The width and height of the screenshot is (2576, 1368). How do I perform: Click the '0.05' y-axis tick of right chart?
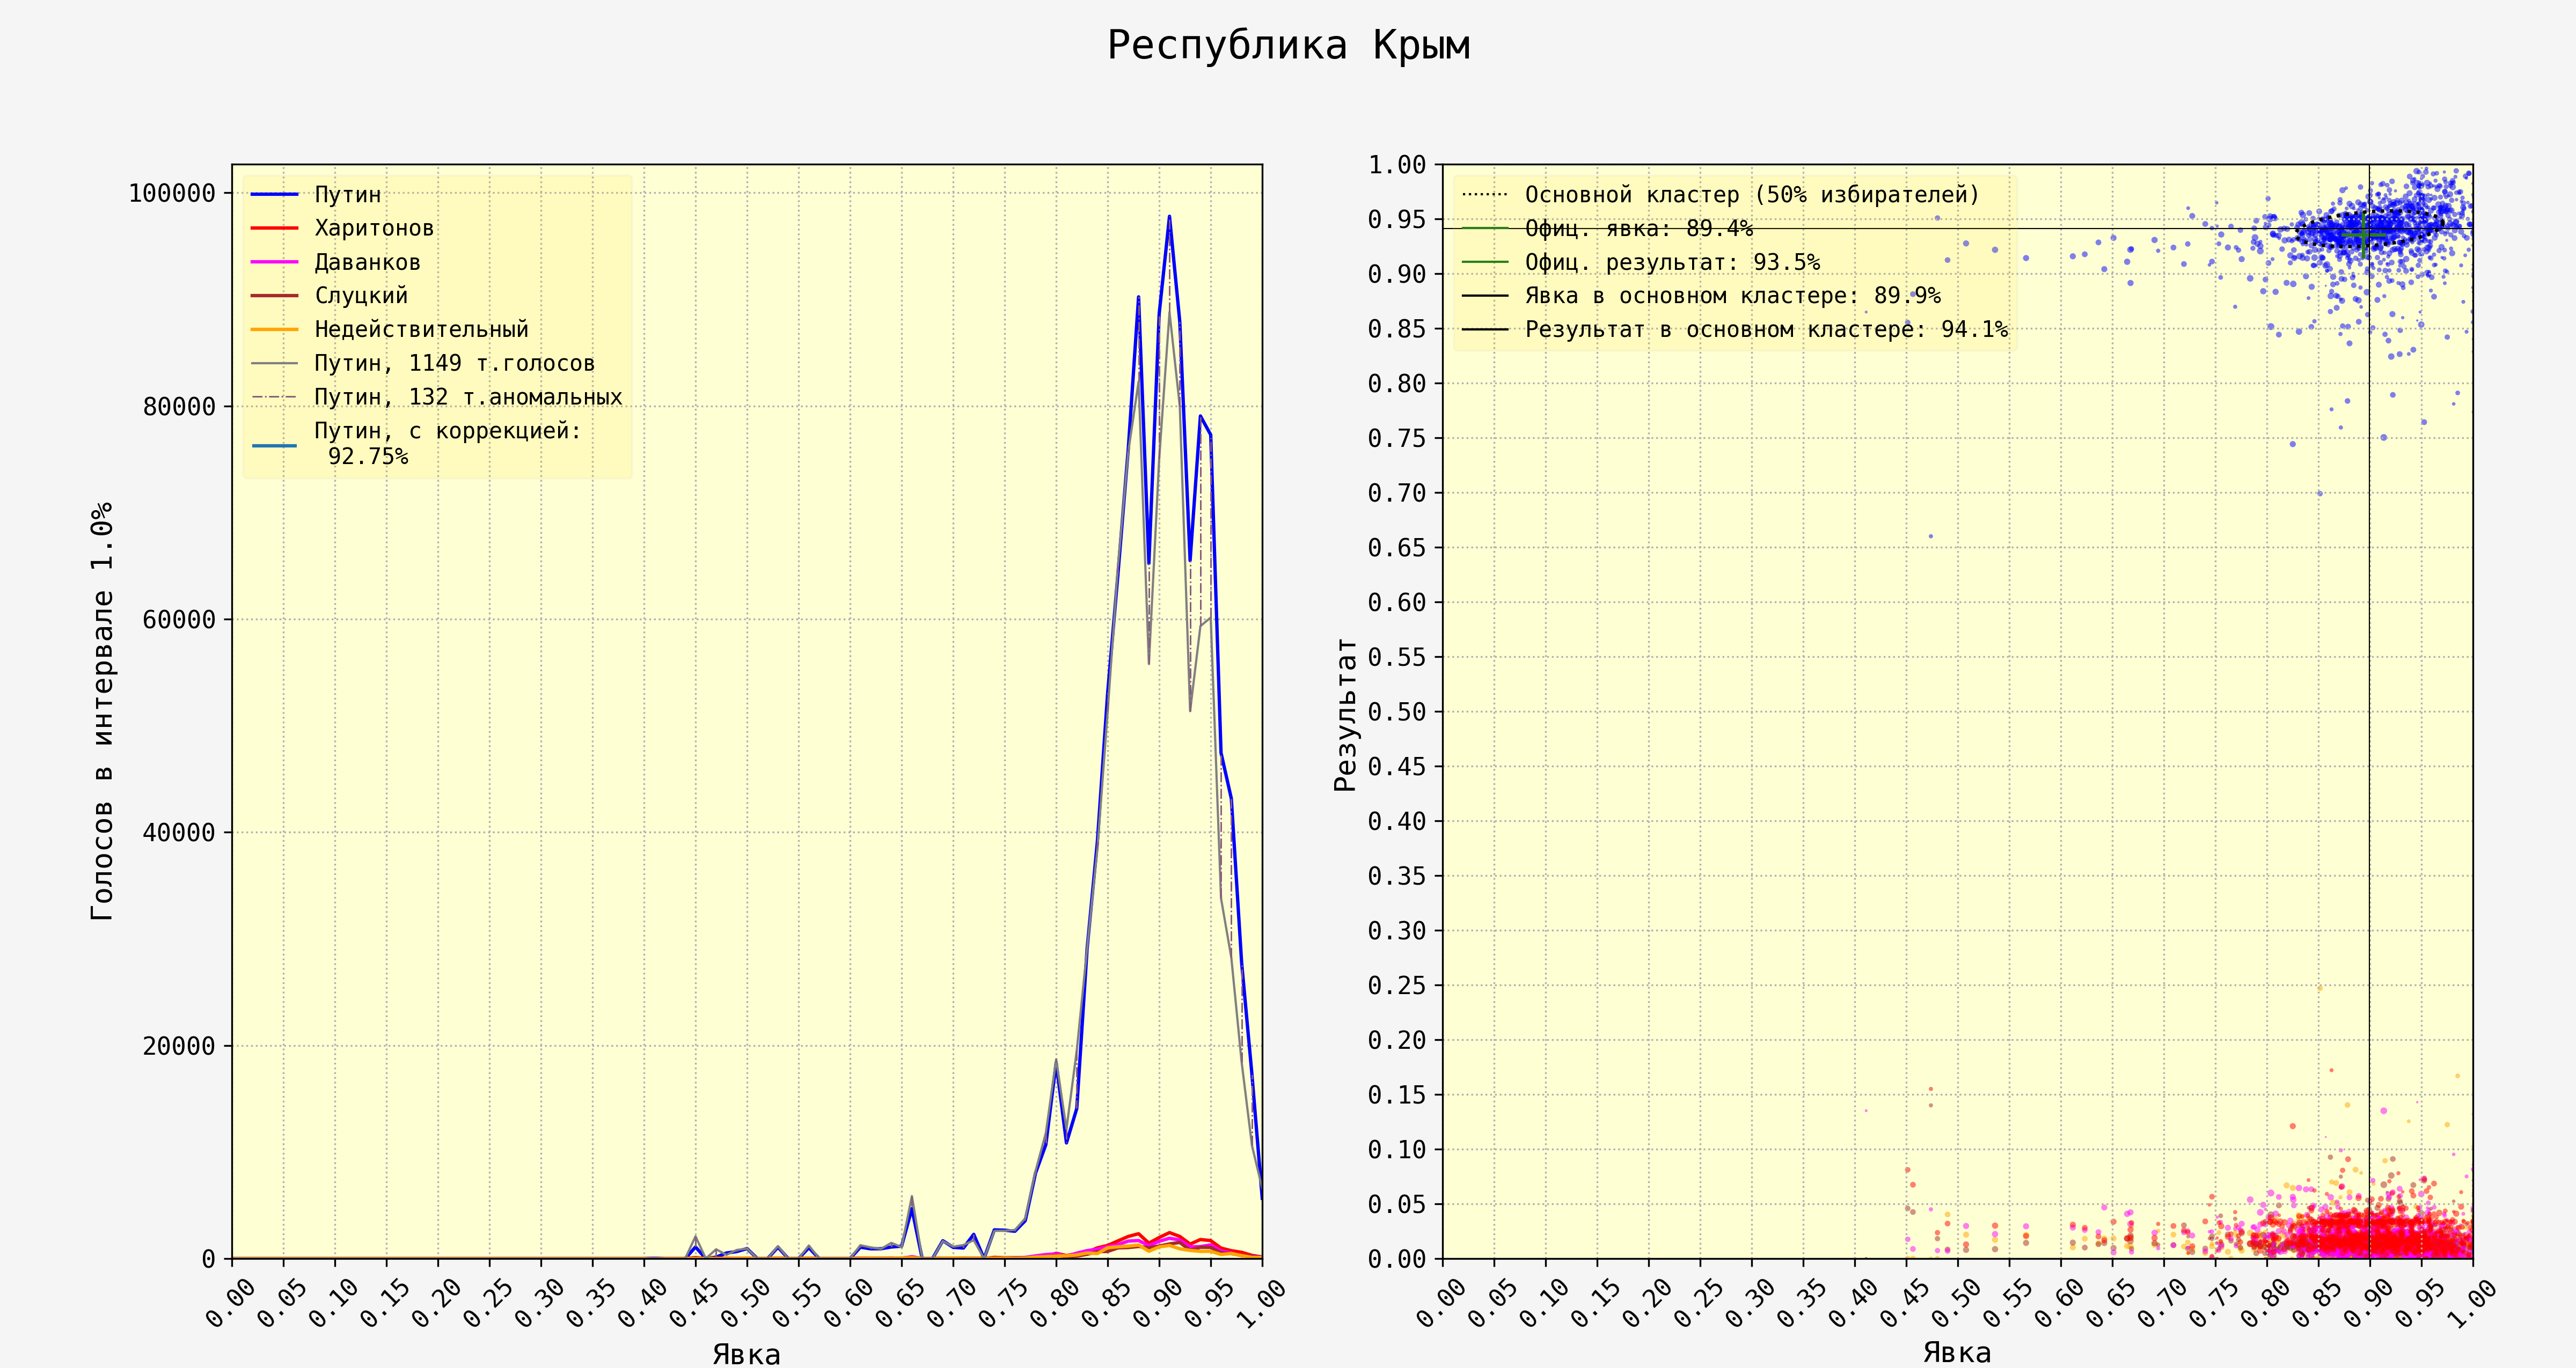tap(1397, 1204)
